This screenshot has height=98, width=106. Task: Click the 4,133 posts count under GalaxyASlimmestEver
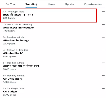9,31
